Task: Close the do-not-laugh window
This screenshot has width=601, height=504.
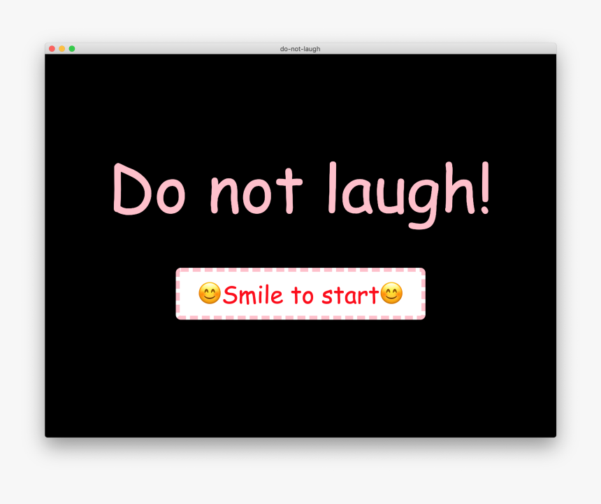Action: pos(52,49)
